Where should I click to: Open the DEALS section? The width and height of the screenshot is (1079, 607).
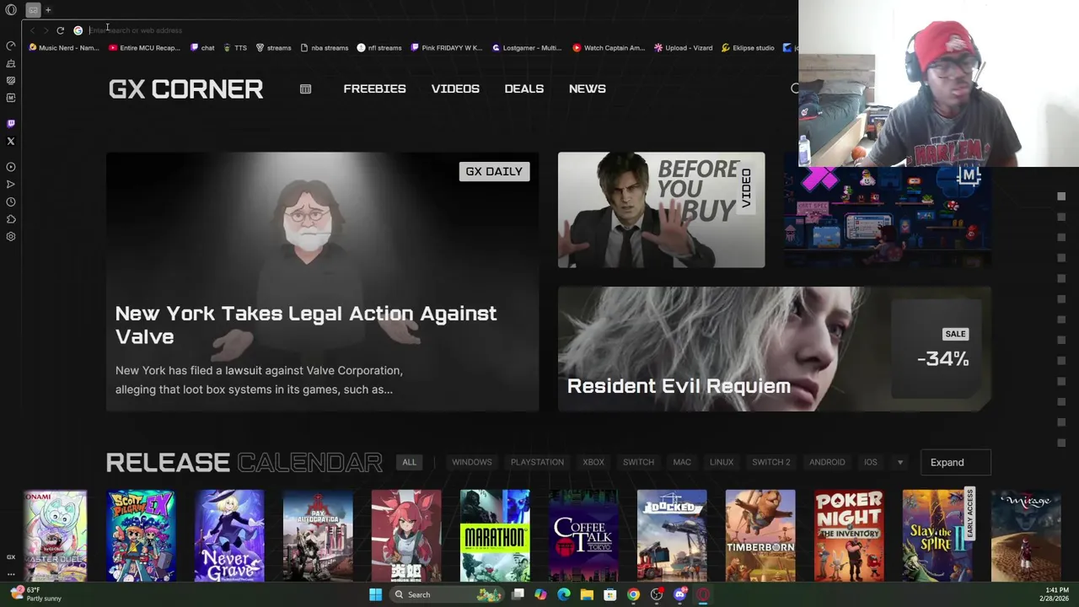[523, 89]
